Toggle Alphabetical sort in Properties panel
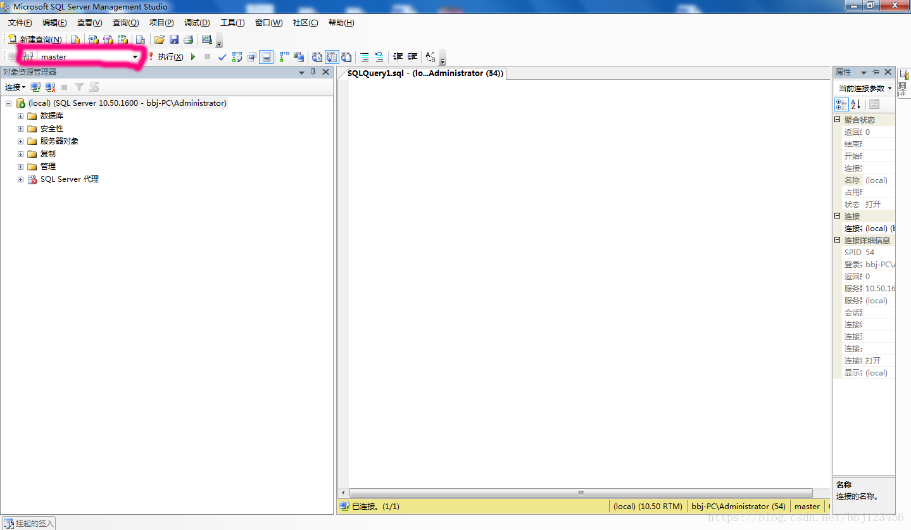Viewport: 911px width, 530px height. (855, 104)
